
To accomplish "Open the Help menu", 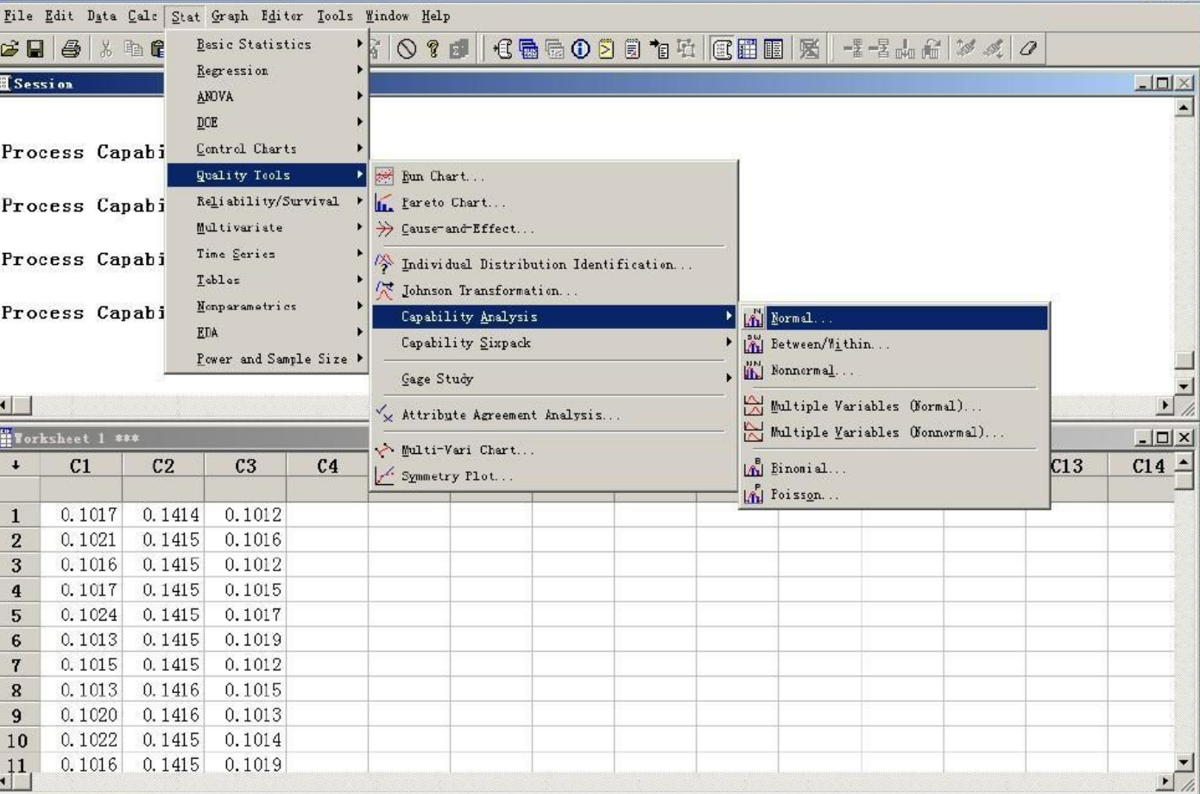I will coord(436,16).
